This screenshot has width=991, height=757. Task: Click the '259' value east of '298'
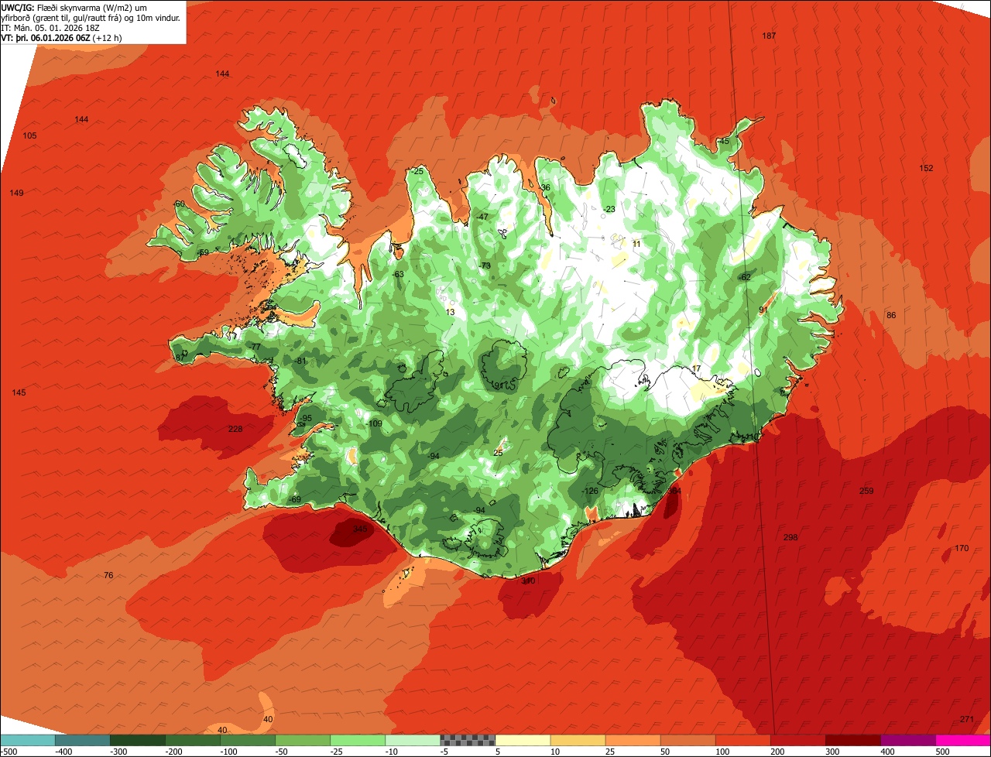866,492
